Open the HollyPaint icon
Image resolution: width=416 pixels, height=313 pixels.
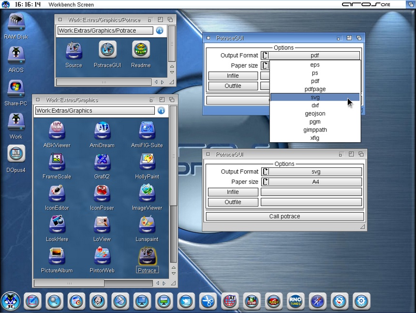pos(147,162)
